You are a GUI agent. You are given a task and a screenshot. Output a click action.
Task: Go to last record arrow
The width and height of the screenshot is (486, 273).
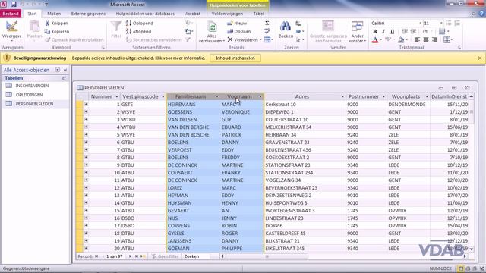137,256
